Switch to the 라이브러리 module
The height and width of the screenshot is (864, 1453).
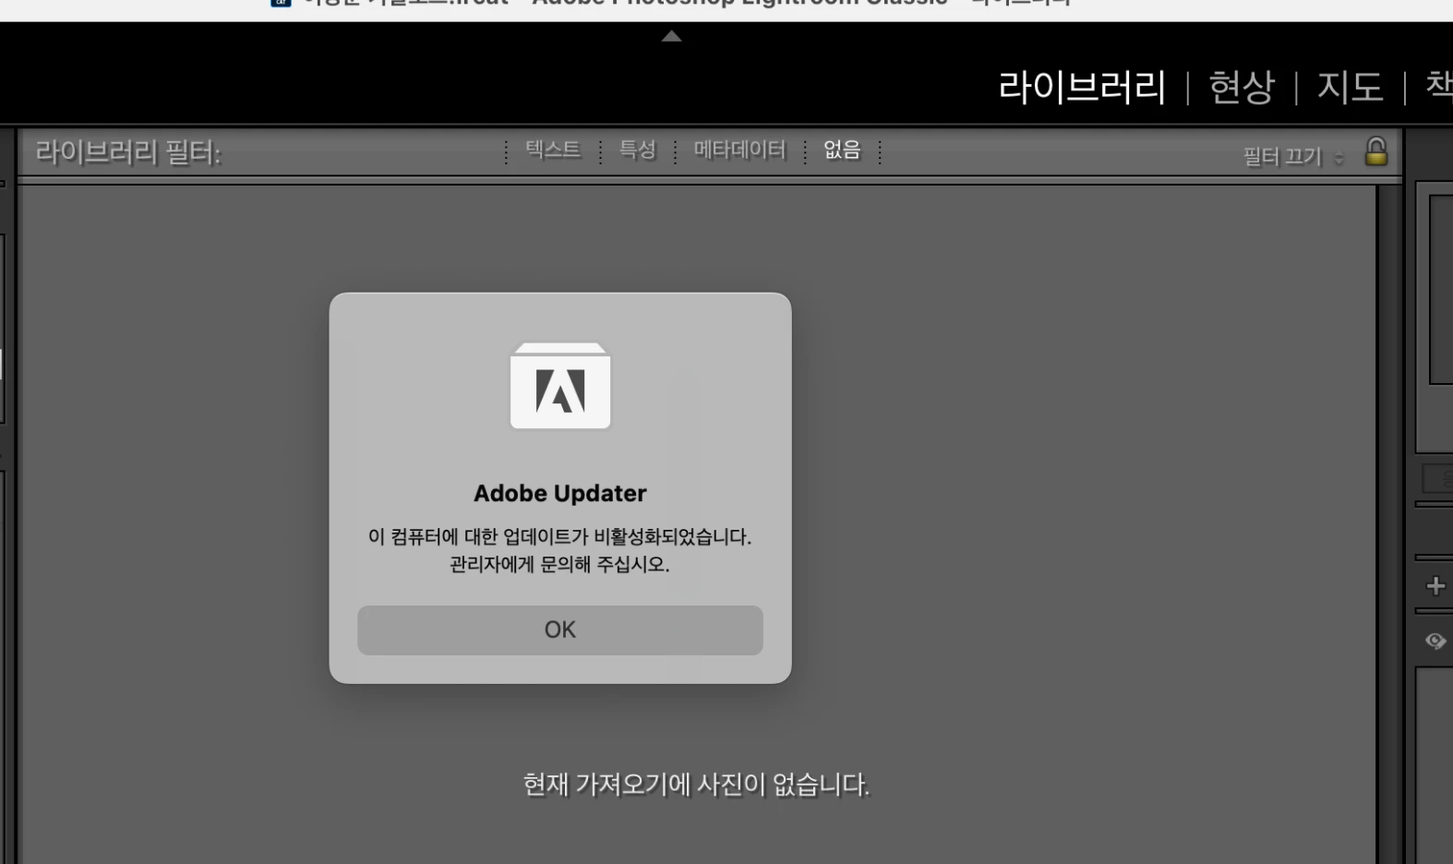(x=1082, y=87)
